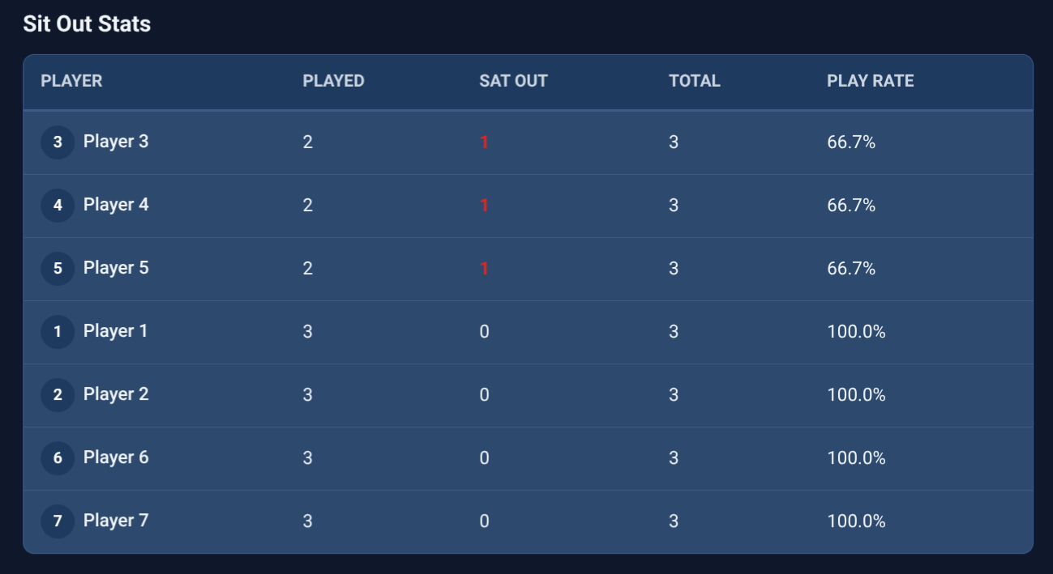Click Player 2's 100.0% play rate
Image resolution: width=1053 pixels, height=574 pixels.
(x=856, y=395)
